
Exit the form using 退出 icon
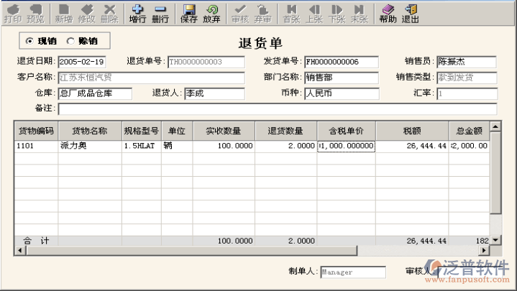(x=411, y=13)
